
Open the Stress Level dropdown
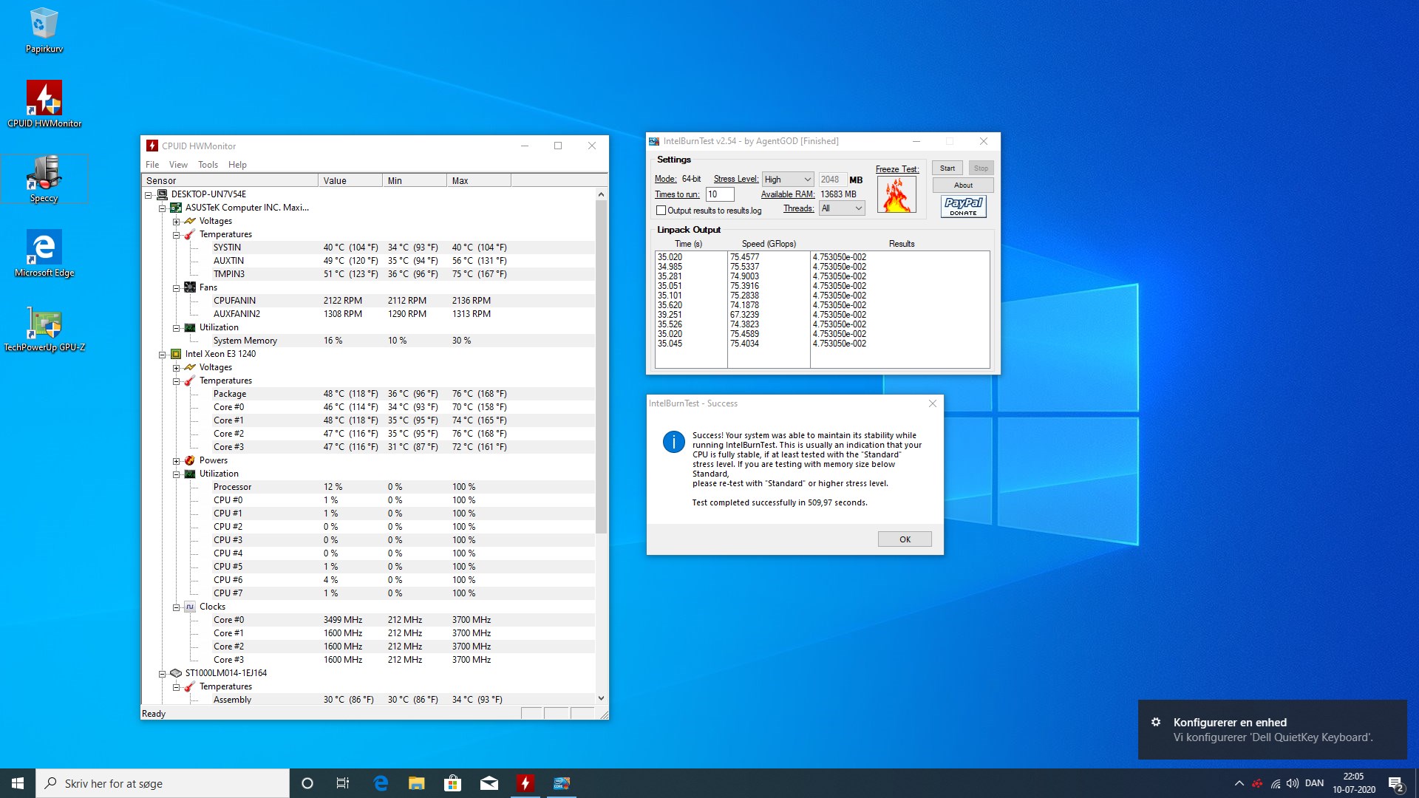[x=788, y=180]
